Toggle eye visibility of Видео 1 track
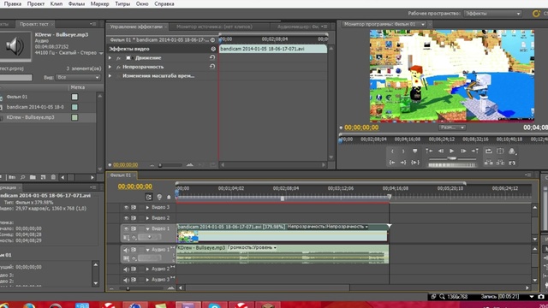 126,229
